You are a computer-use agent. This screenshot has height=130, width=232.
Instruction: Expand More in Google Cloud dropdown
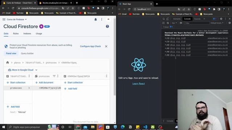(x=22, y=70)
